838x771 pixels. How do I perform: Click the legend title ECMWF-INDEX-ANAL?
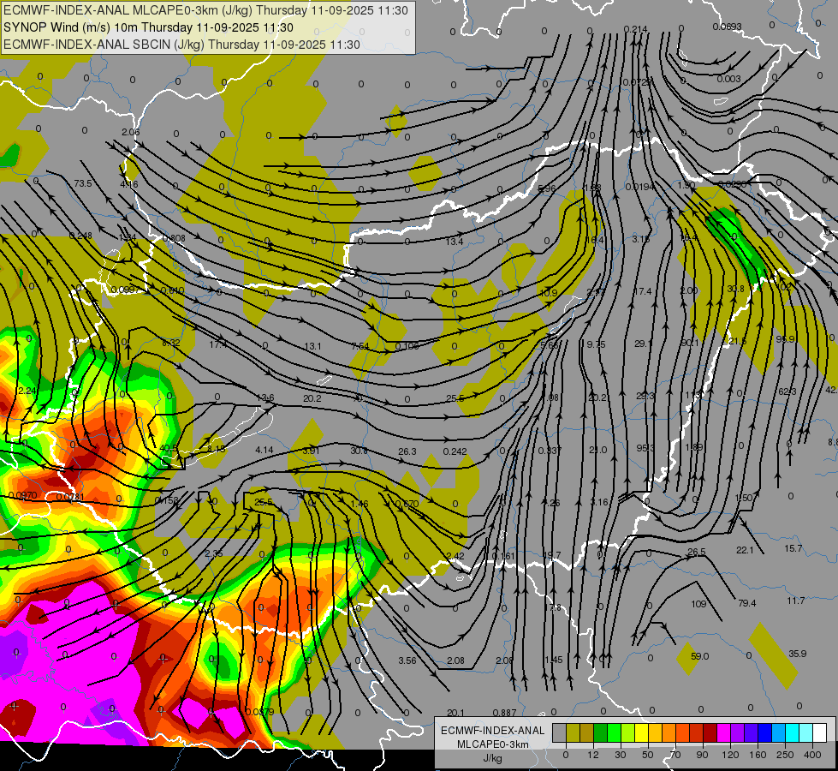493,731
